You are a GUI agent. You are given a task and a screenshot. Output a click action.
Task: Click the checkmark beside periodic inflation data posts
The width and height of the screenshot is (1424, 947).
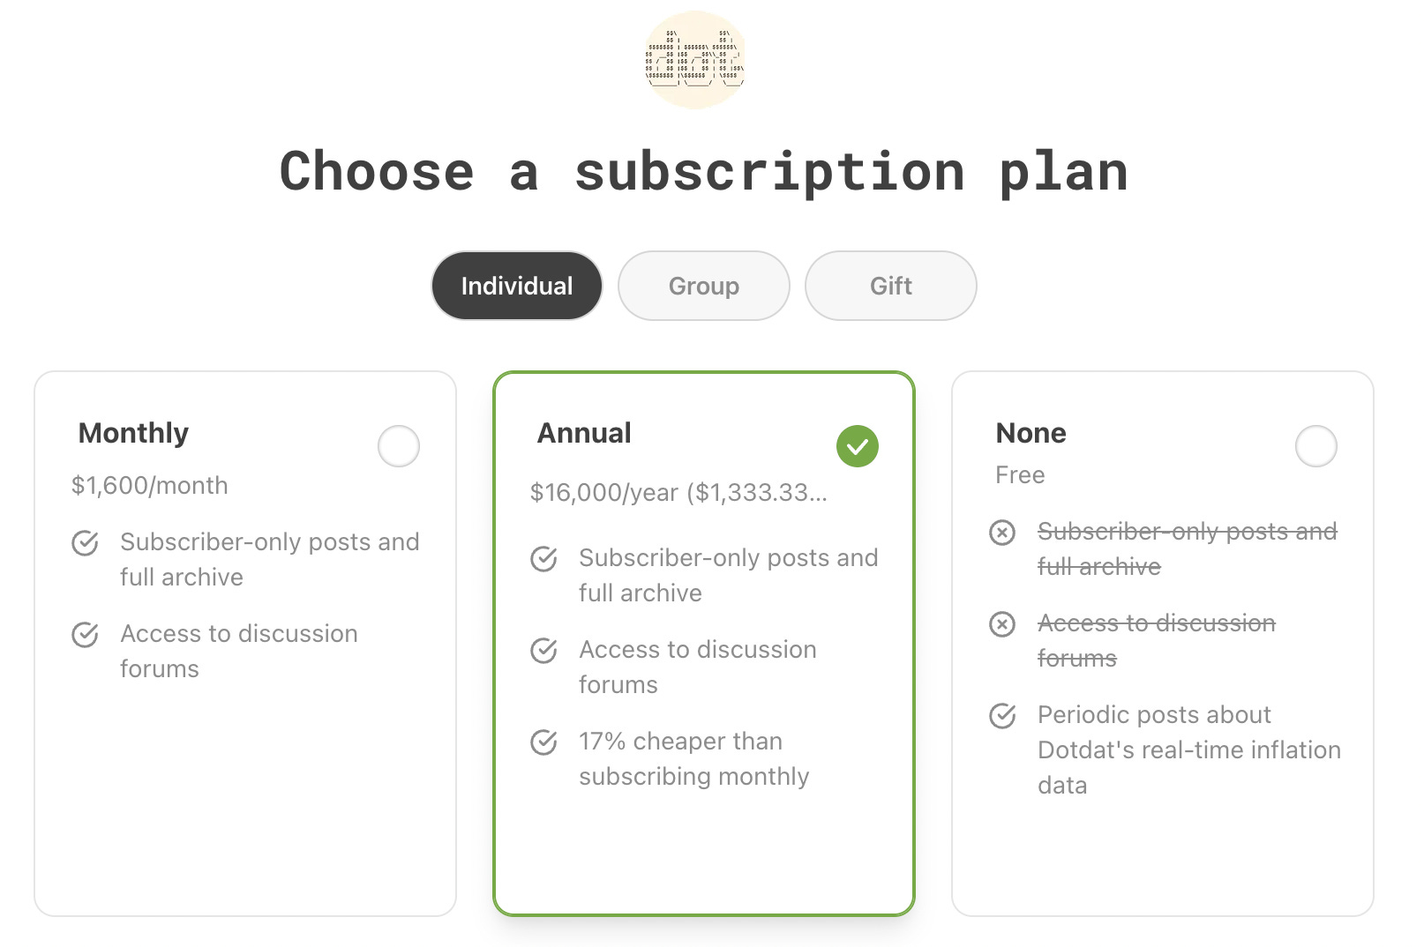pyautogui.click(x=1002, y=716)
